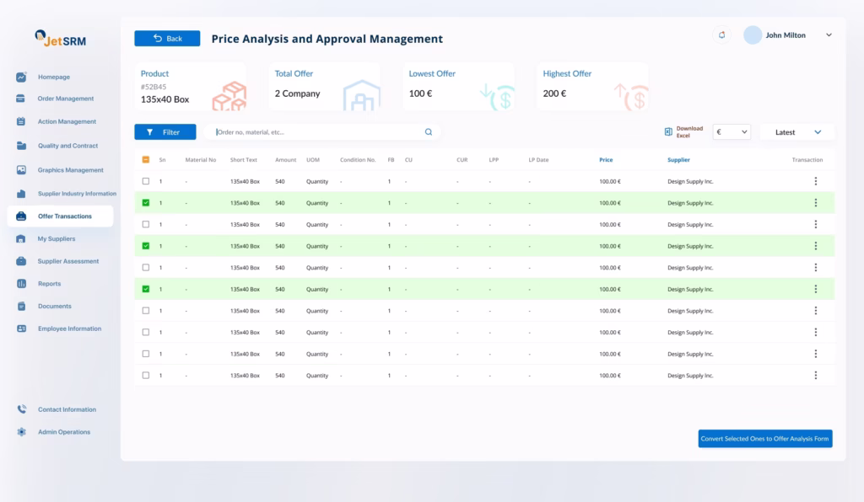Click the Order Management sidebar icon
Screen dimensions: 864x502
(x=21, y=99)
